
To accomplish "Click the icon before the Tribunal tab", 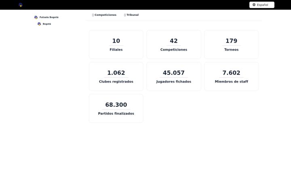I will (125, 15).
